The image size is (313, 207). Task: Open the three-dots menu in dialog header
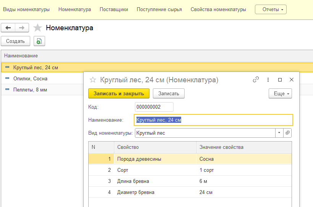coord(268,80)
